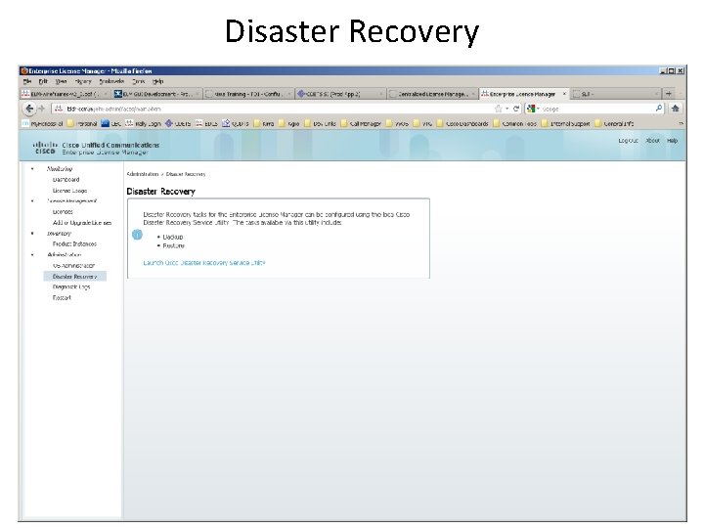Click the About link in header
Viewport: 704px width, 528px height.
tap(652, 141)
